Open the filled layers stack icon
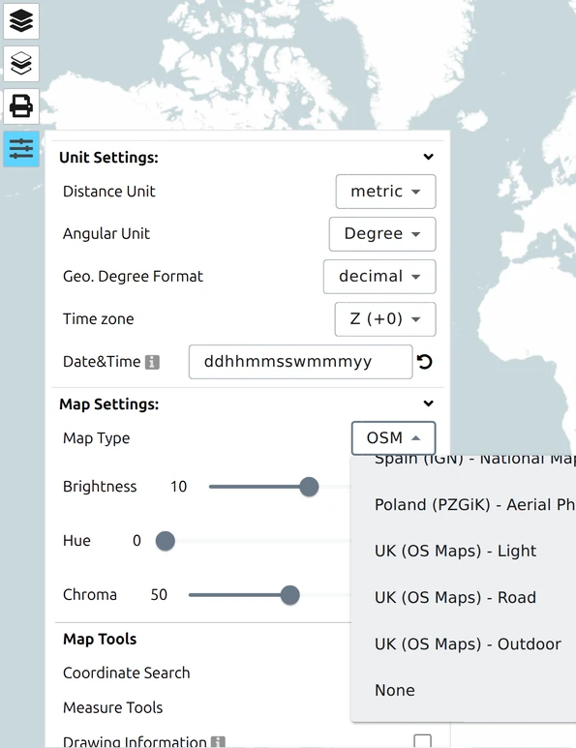The width and height of the screenshot is (576, 748). (21, 20)
